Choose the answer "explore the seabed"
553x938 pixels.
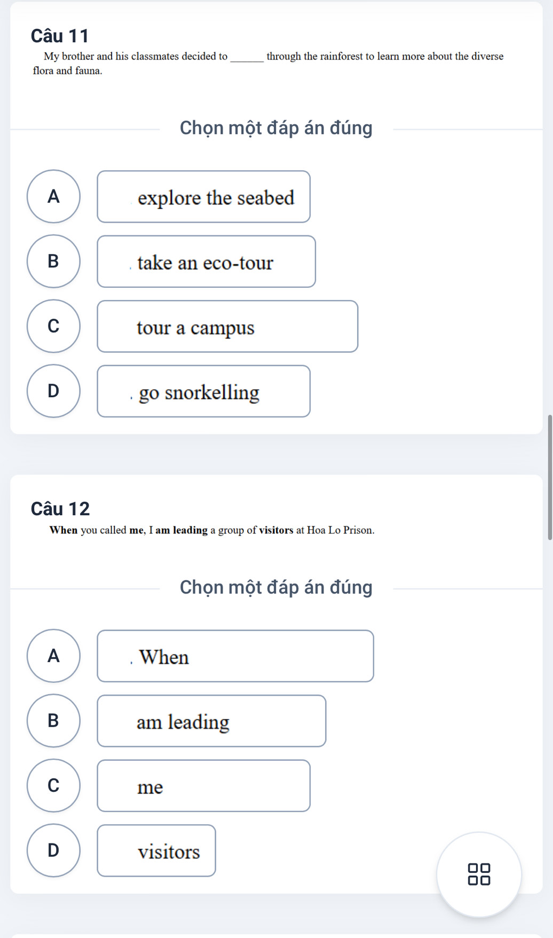(203, 197)
